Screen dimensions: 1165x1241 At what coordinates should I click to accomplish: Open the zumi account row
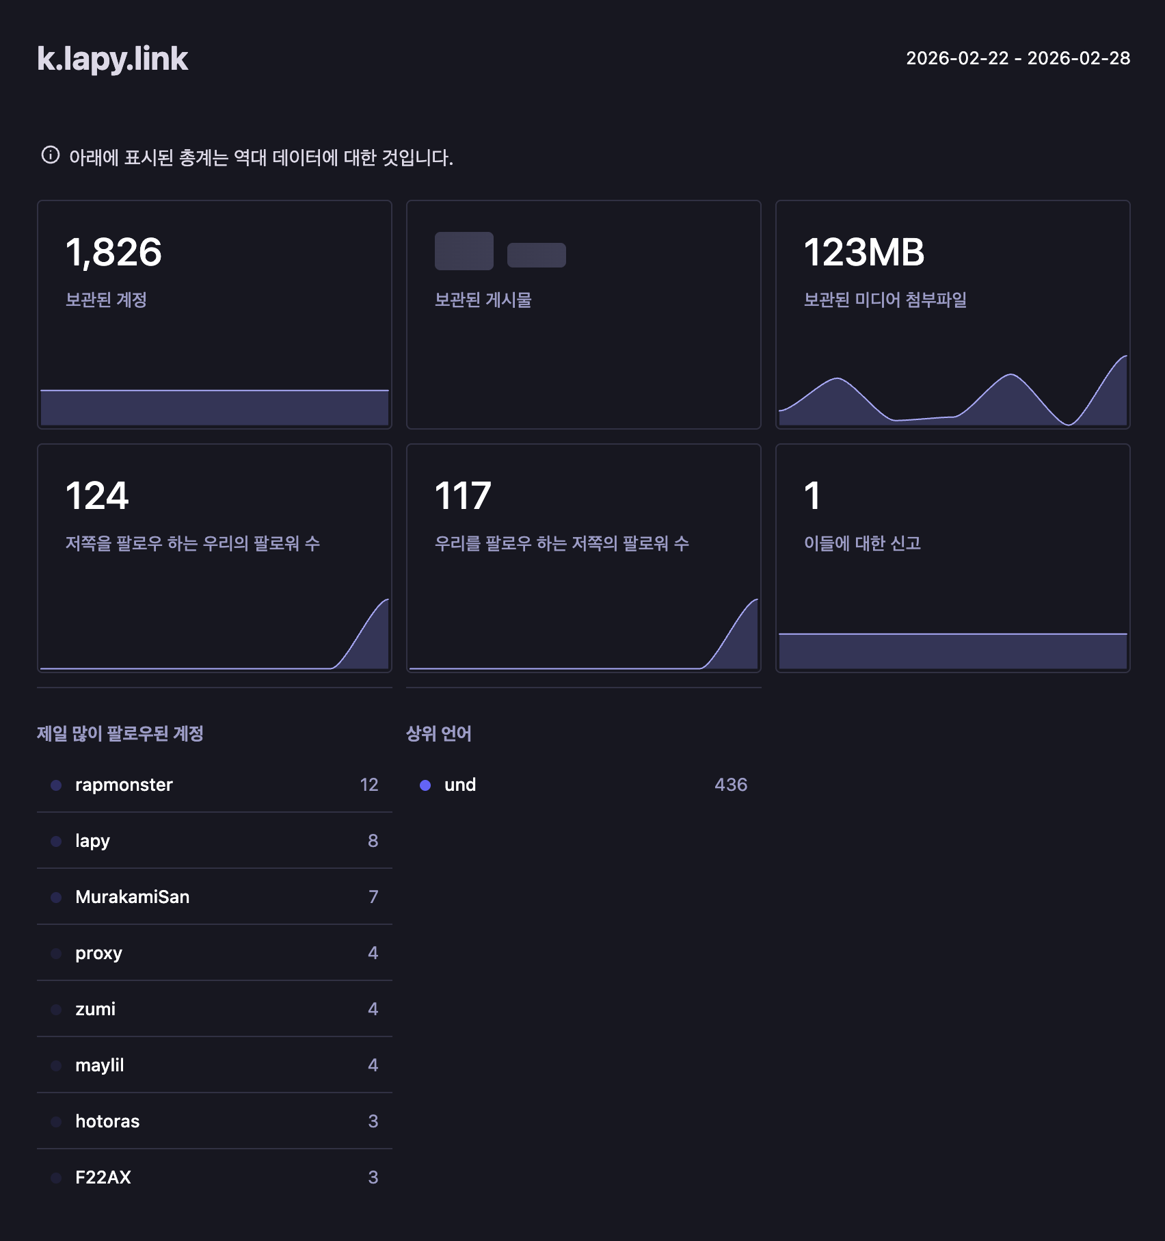coord(95,1009)
